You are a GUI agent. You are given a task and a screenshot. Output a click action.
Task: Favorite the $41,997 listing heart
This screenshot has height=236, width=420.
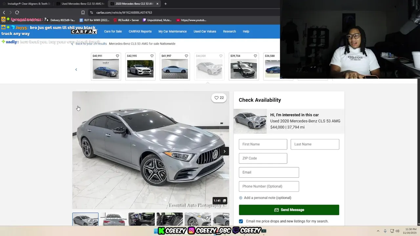pyautogui.click(x=186, y=56)
